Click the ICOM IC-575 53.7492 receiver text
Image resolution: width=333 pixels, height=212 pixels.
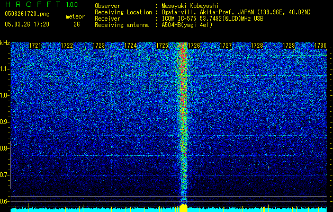[212, 19]
